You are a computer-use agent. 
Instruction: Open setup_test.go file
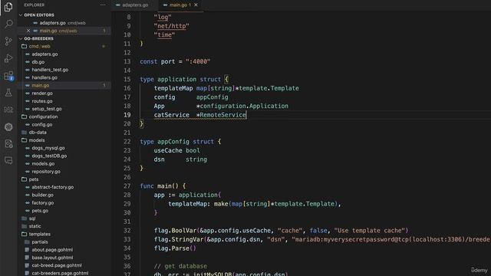tap(47, 109)
